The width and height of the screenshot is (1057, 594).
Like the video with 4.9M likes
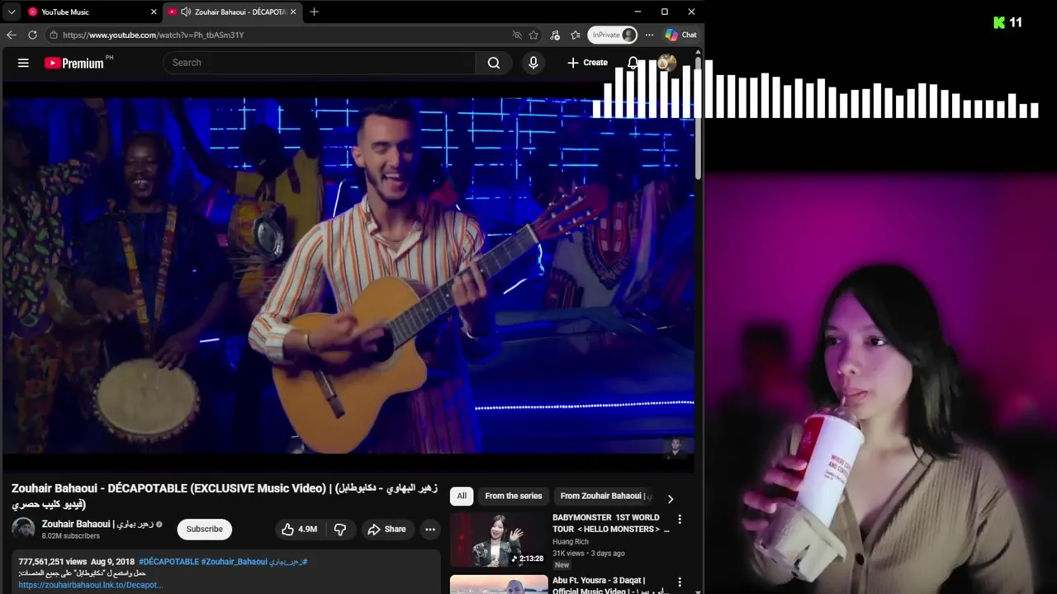[299, 529]
